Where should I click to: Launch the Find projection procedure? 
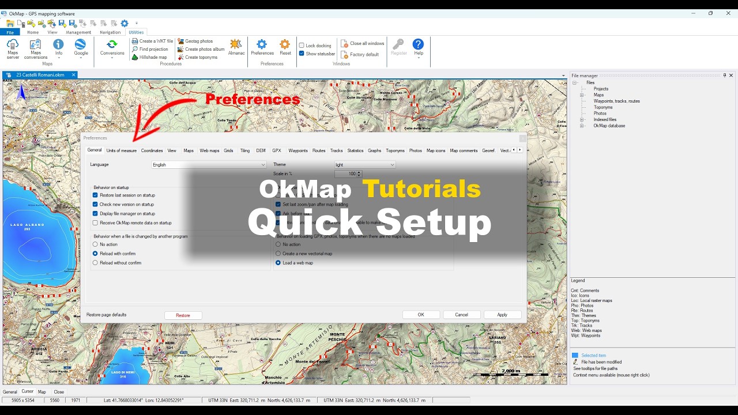(x=150, y=50)
